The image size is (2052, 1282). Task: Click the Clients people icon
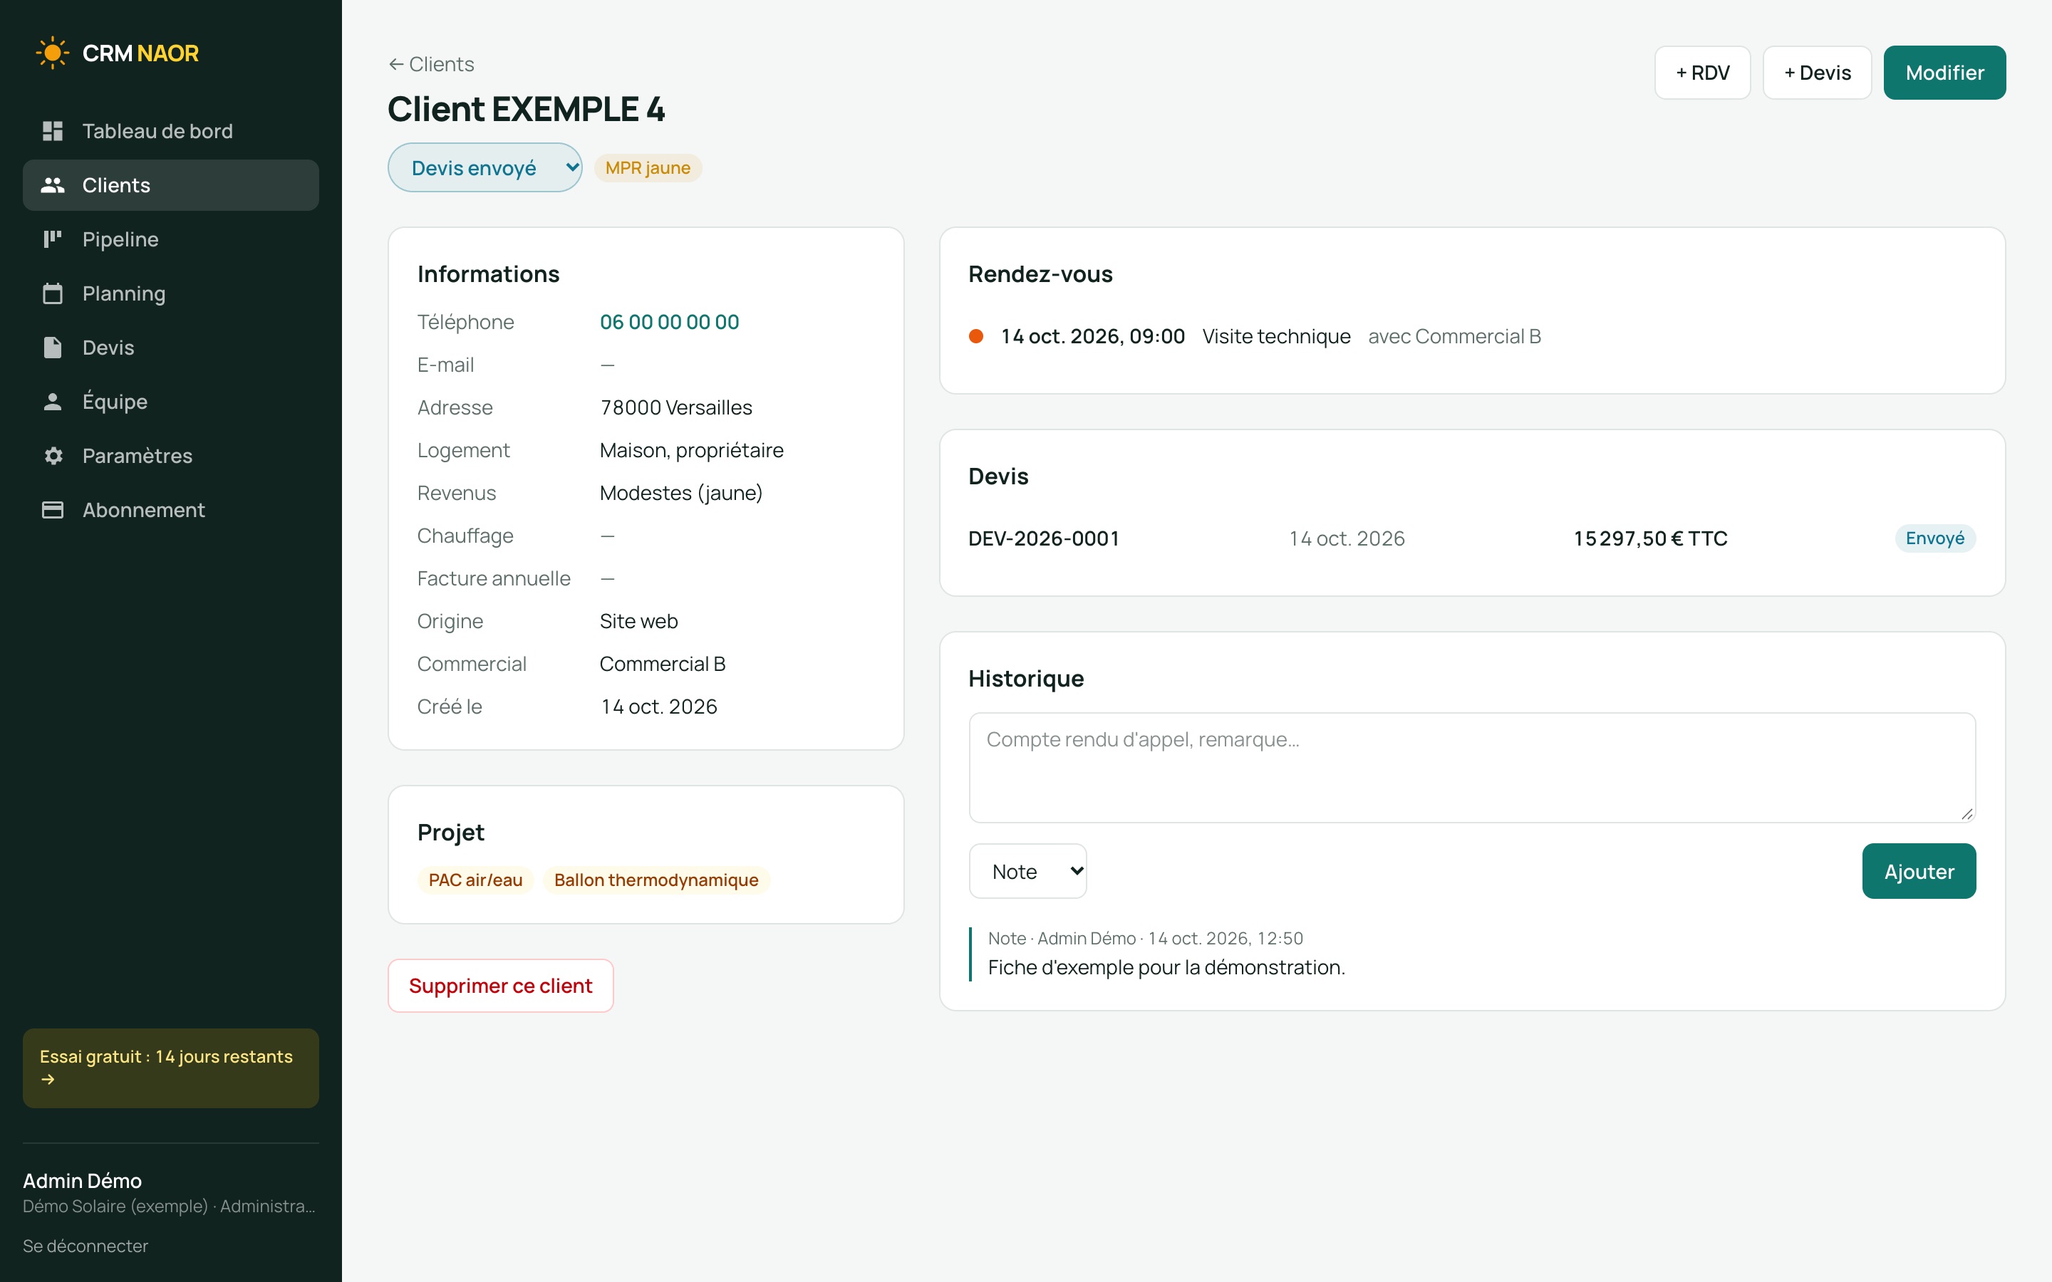[x=53, y=185]
